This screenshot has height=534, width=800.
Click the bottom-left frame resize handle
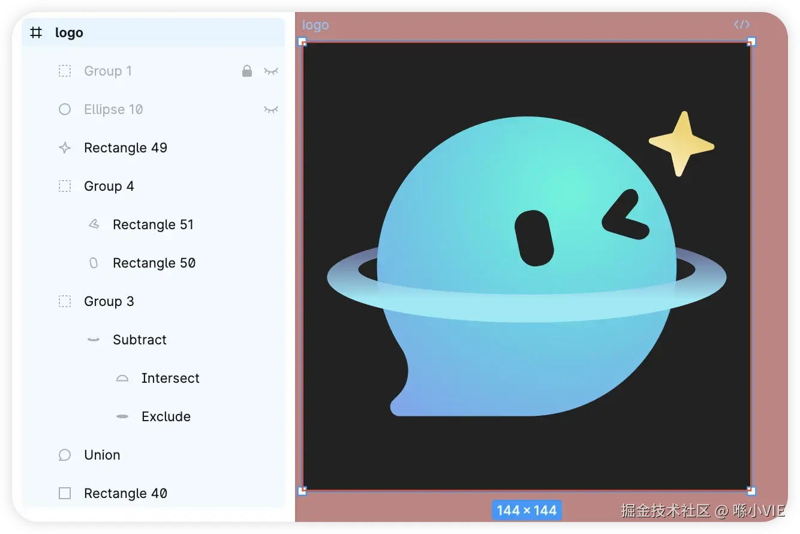[302, 491]
